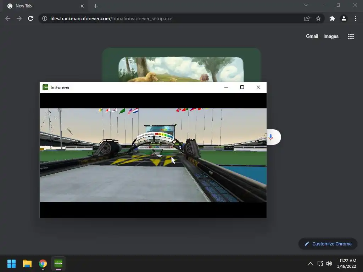Open network status tray icon
Image resolution: width=363 pixels, height=272 pixels.
click(x=320, y=263)
